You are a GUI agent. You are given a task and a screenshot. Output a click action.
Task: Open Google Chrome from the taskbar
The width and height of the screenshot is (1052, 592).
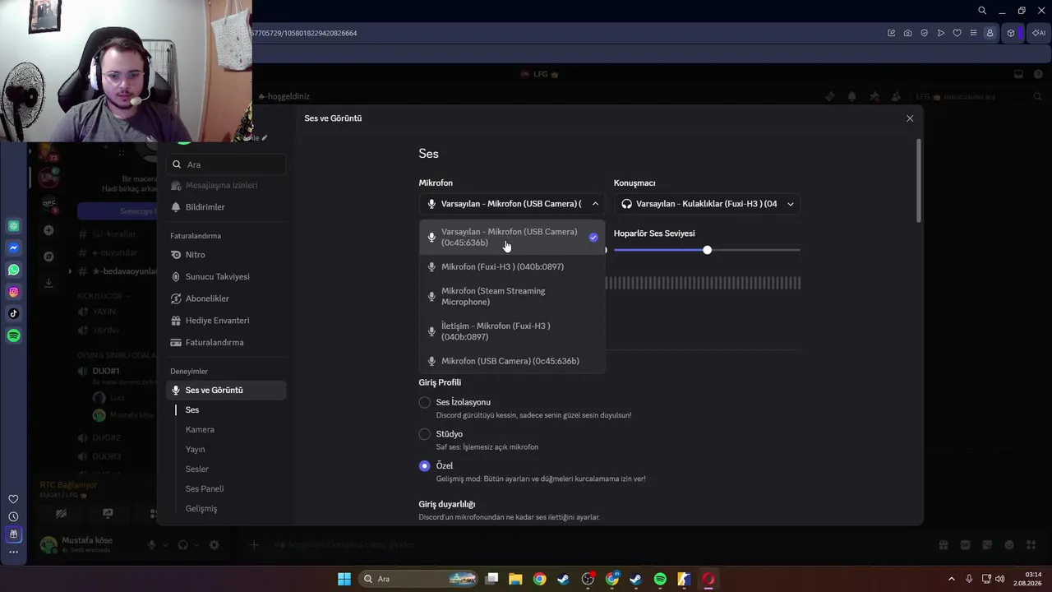tap(539, 579)
